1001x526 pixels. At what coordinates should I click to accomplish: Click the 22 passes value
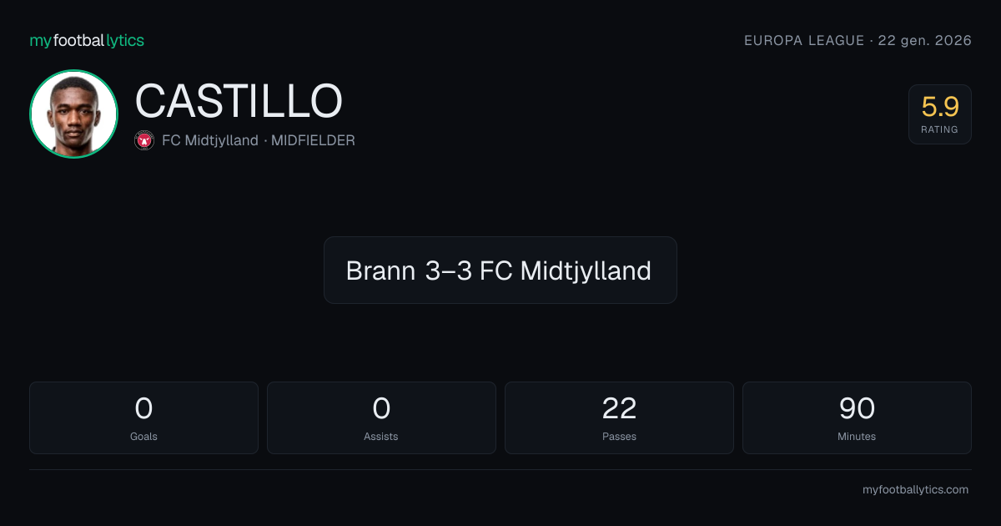619,408
